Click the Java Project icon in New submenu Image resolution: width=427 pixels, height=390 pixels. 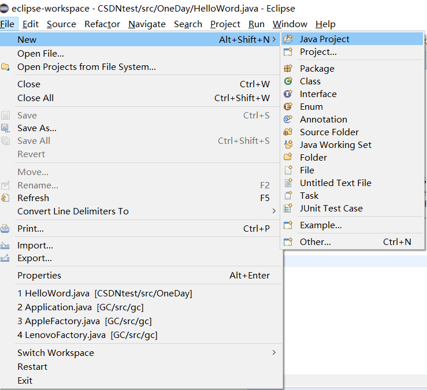click(288, 39)
